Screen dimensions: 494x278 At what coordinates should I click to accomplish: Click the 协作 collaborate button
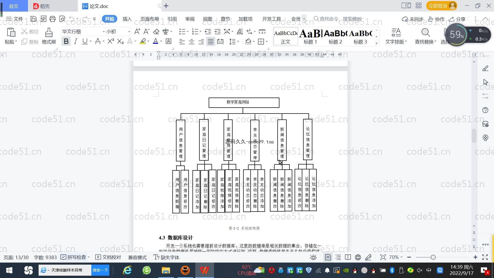pos(436,19)
